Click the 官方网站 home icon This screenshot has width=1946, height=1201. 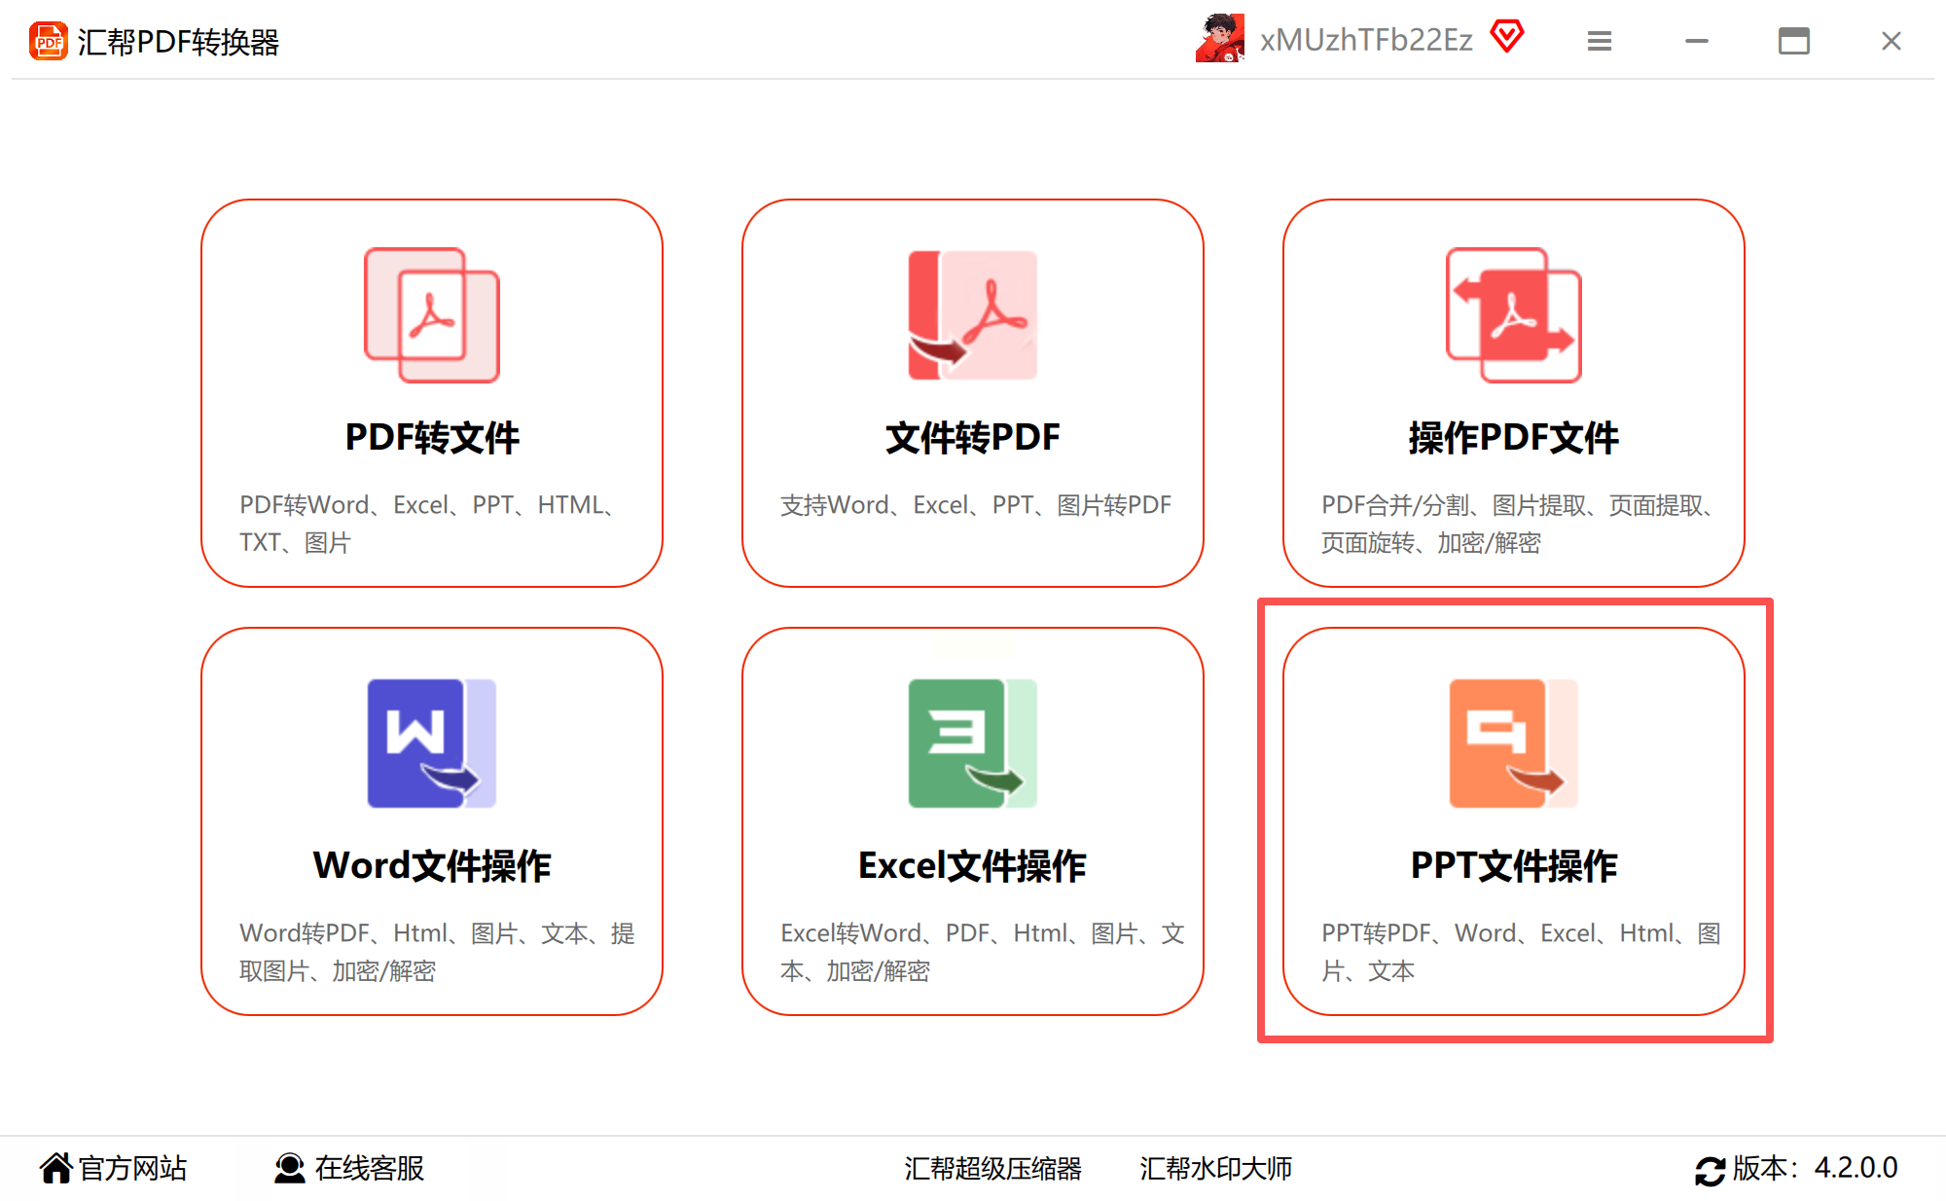(x=56, y=1167)
